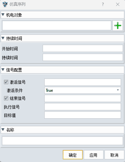Open the 激活条件 True dropdown
Image resolution: width=125 pixels, height=162 pixels.
pyautogui.click(x=83, y=90)
